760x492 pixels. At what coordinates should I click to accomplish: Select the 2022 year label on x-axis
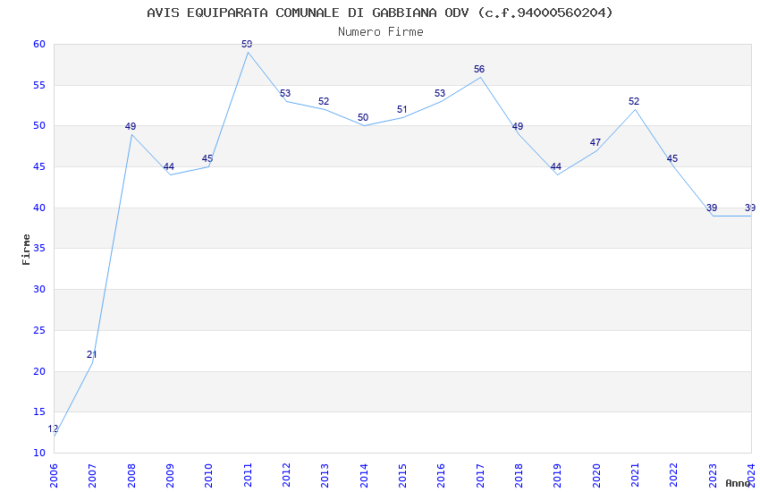point(674,476)
